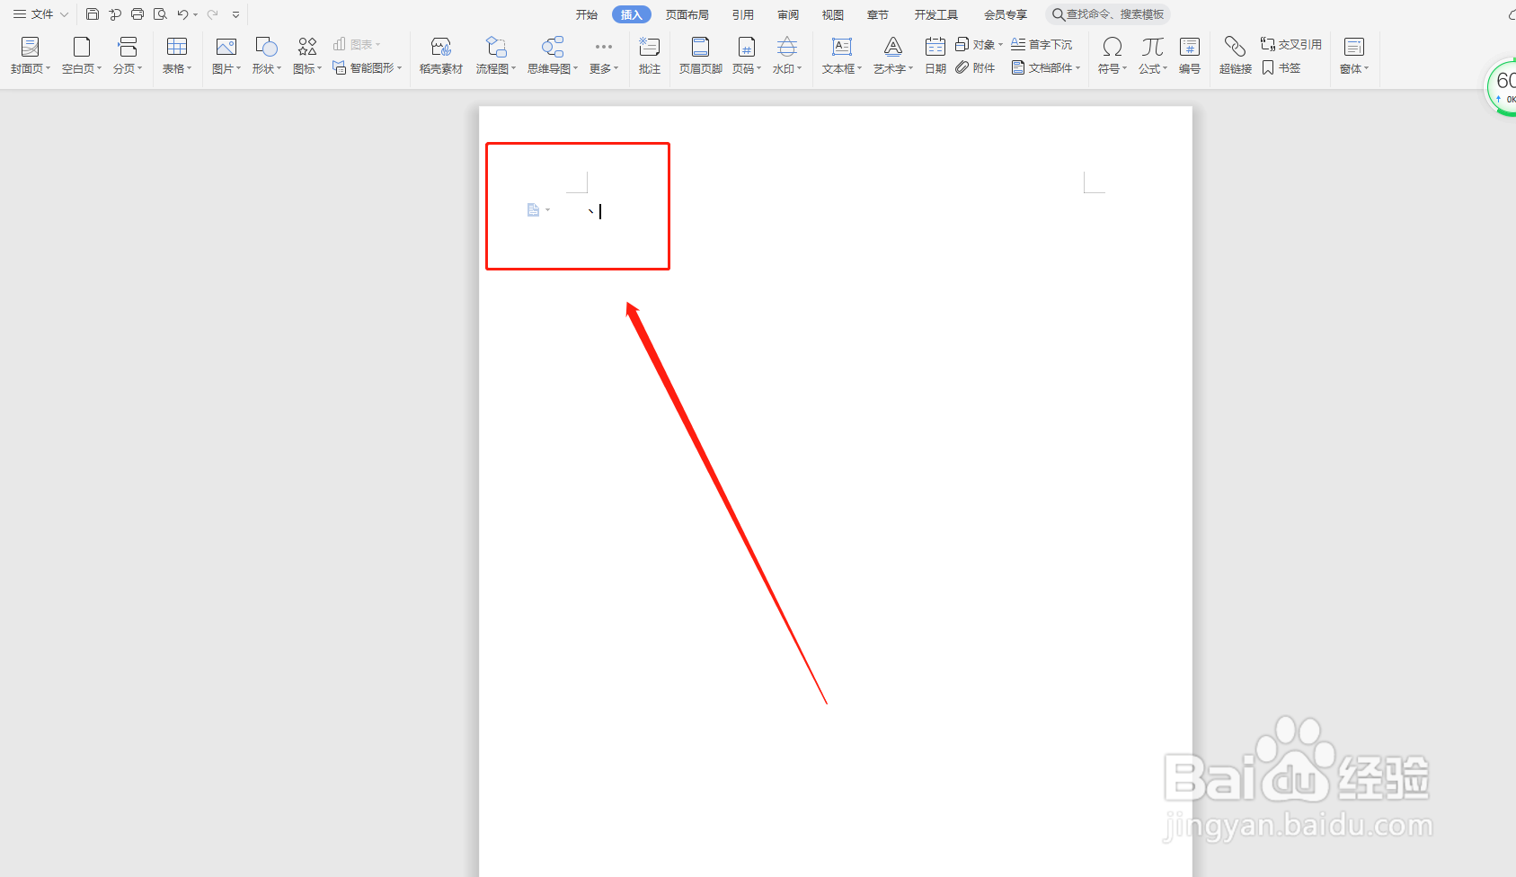1516x877 pixels.
Task: Click 书签 bookmark button
Action: click(x=1281, y=68)
